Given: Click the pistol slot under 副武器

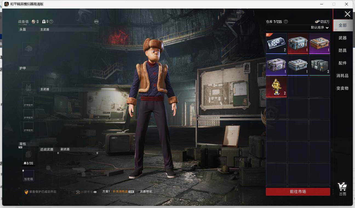Looking at the screenshot, I should (79, 170).
